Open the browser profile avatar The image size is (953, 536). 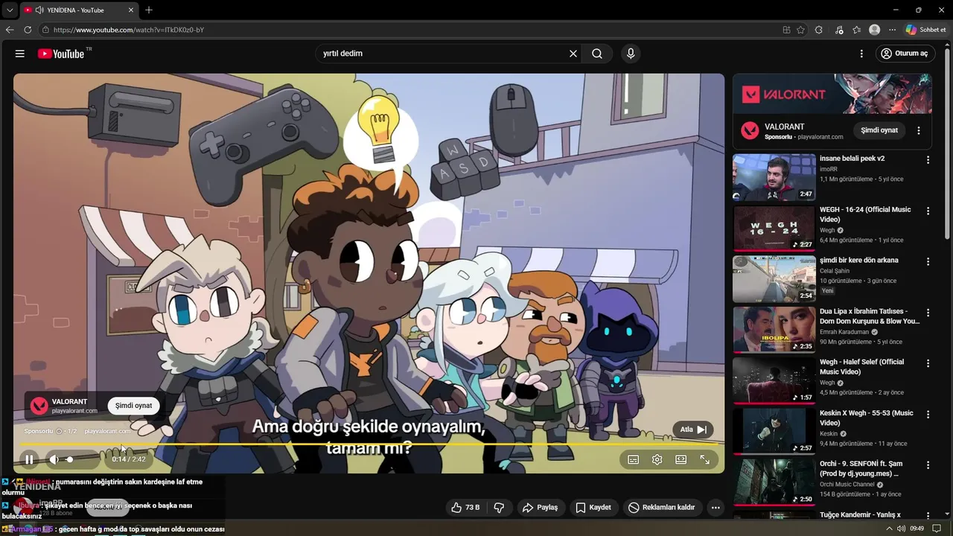[875, 30]
